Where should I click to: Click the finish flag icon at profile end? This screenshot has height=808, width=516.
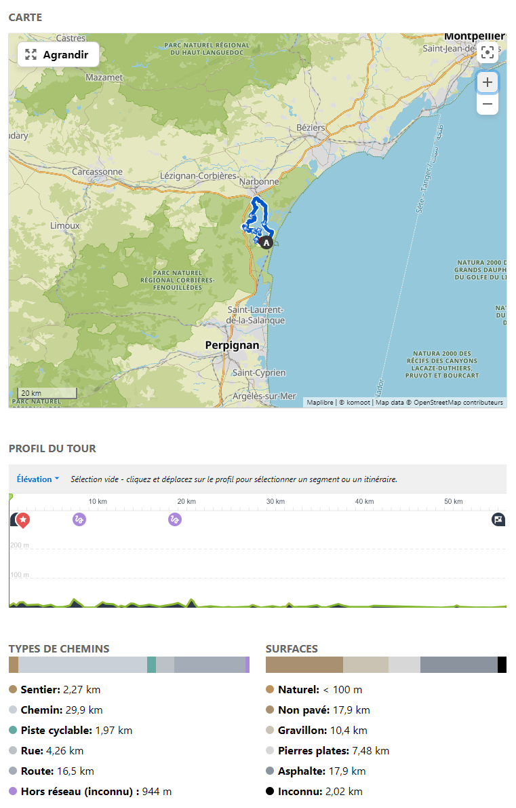[498, 519]
